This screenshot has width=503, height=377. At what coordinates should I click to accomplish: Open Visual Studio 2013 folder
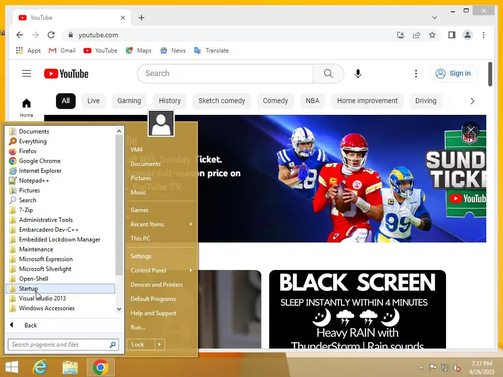click(x=60, y=298)
